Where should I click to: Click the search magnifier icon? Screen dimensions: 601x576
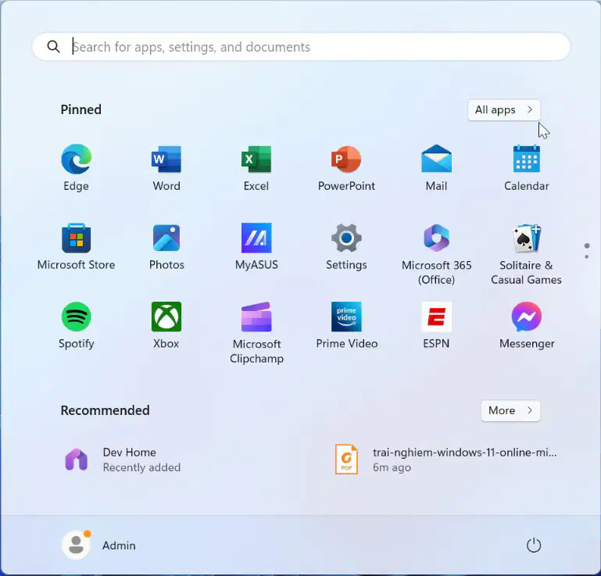53,47
